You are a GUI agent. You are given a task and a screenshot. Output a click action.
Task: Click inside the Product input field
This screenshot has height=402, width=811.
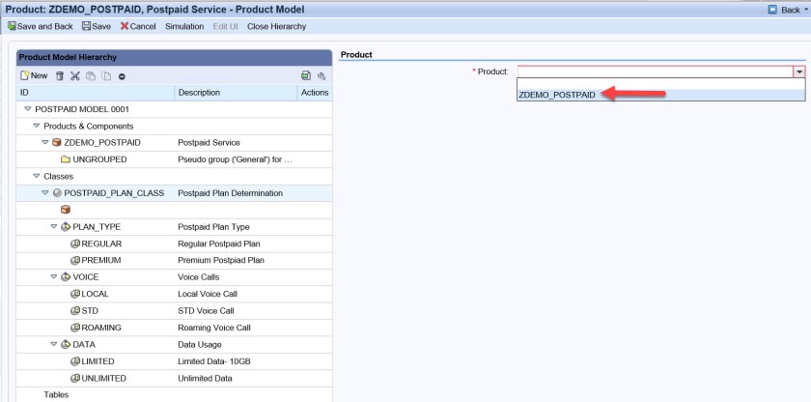655,72
